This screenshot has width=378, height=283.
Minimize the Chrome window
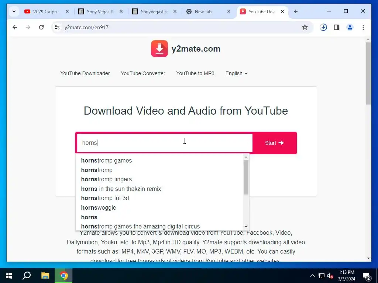(x=329, y=11)
